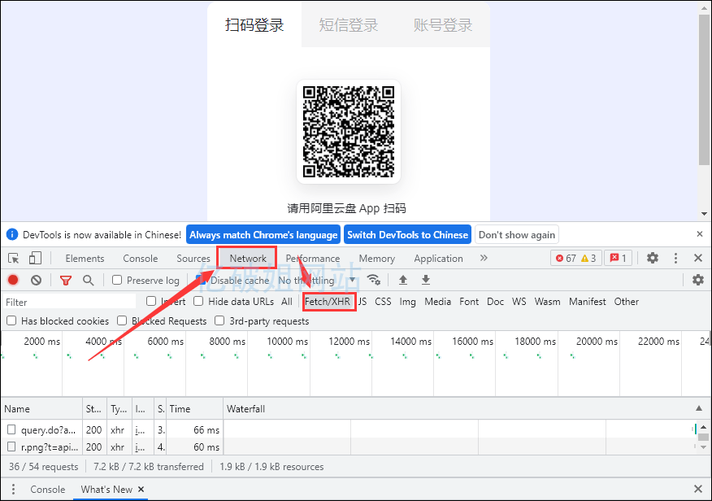
Task: Filter requests by Img type
Action: click(408, 302)
